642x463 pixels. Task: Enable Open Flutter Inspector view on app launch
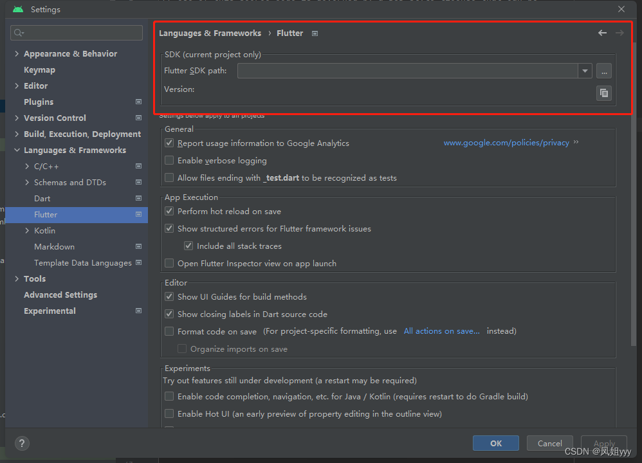(169, 263)
